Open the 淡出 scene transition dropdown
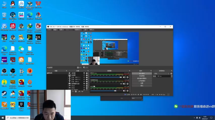The image size is (215, 120). click(162, 74)
